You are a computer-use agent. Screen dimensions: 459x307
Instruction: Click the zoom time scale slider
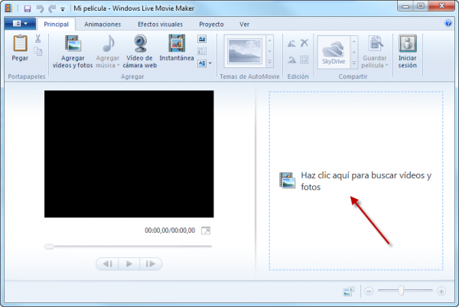pos(400,291)
